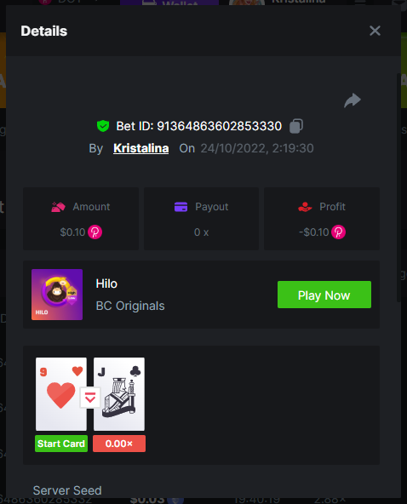Click the Jack of clubs card
407x504 pixels.
119,394
